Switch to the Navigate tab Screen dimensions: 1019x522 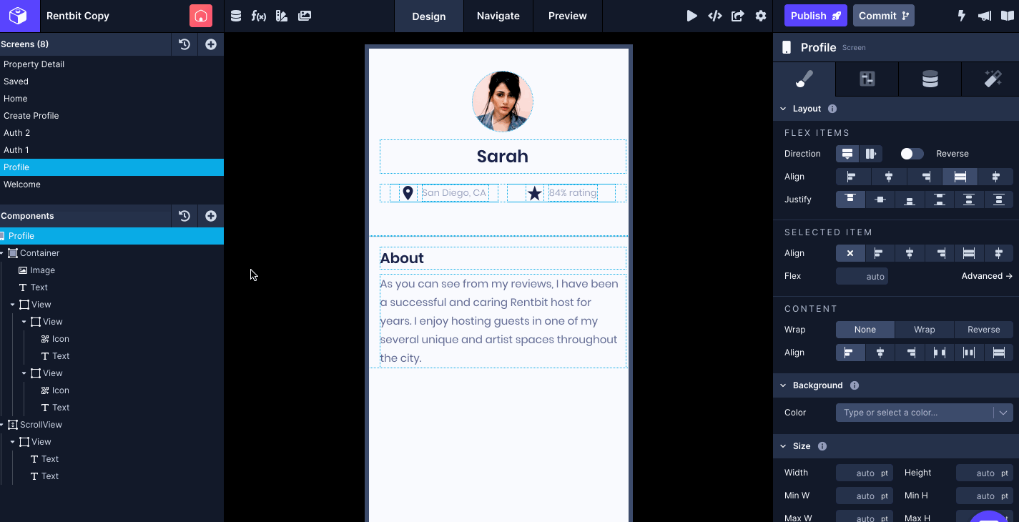click(x=498, y=16)
